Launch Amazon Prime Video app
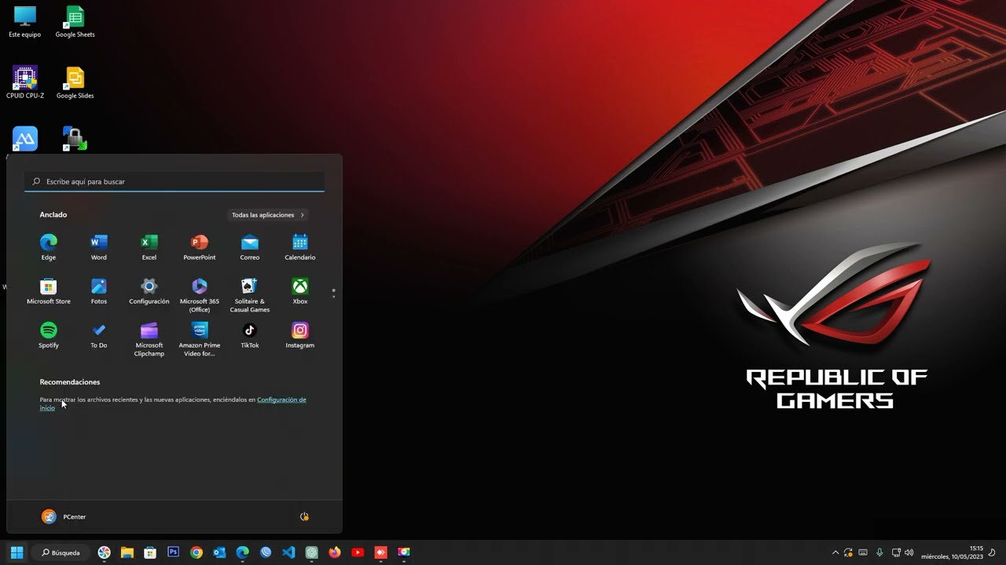Image resolution: width=1006 pixels, height=565 pixels. (200, 338)
